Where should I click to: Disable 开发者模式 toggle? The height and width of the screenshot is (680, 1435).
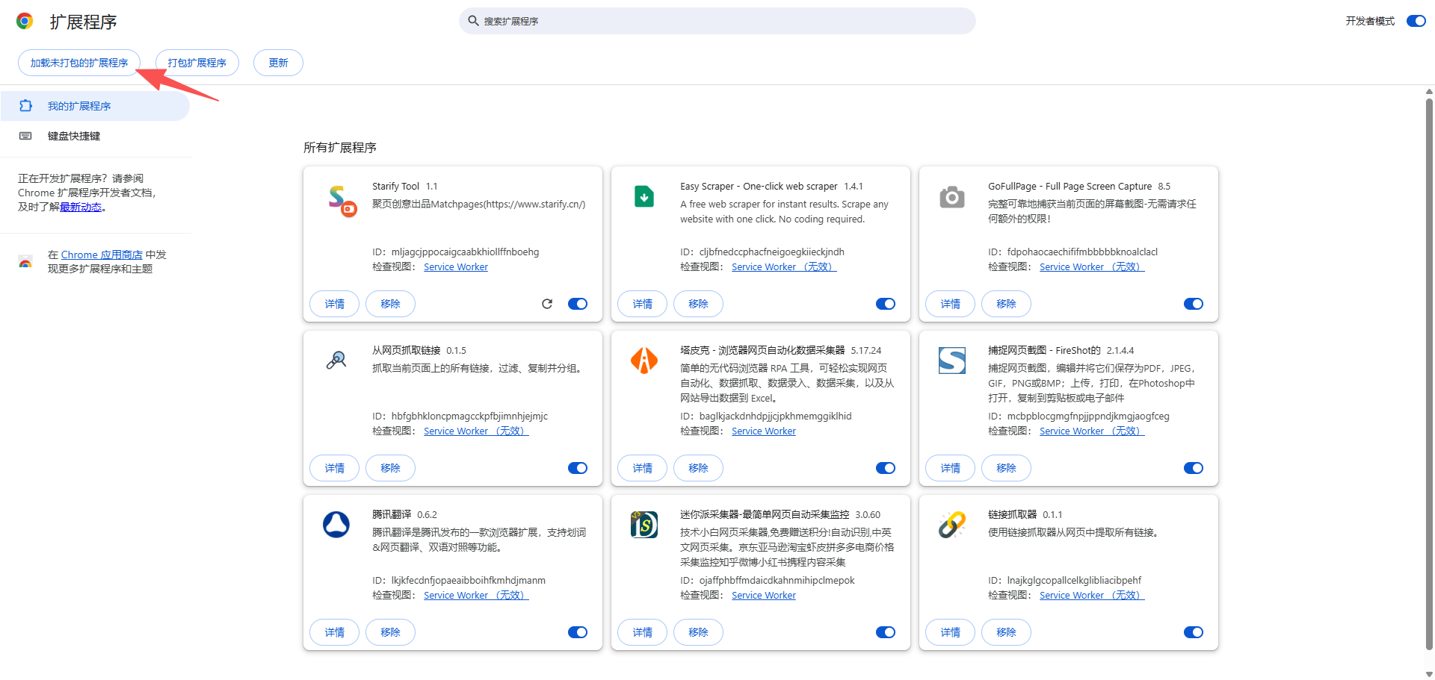coord(1416,21)
